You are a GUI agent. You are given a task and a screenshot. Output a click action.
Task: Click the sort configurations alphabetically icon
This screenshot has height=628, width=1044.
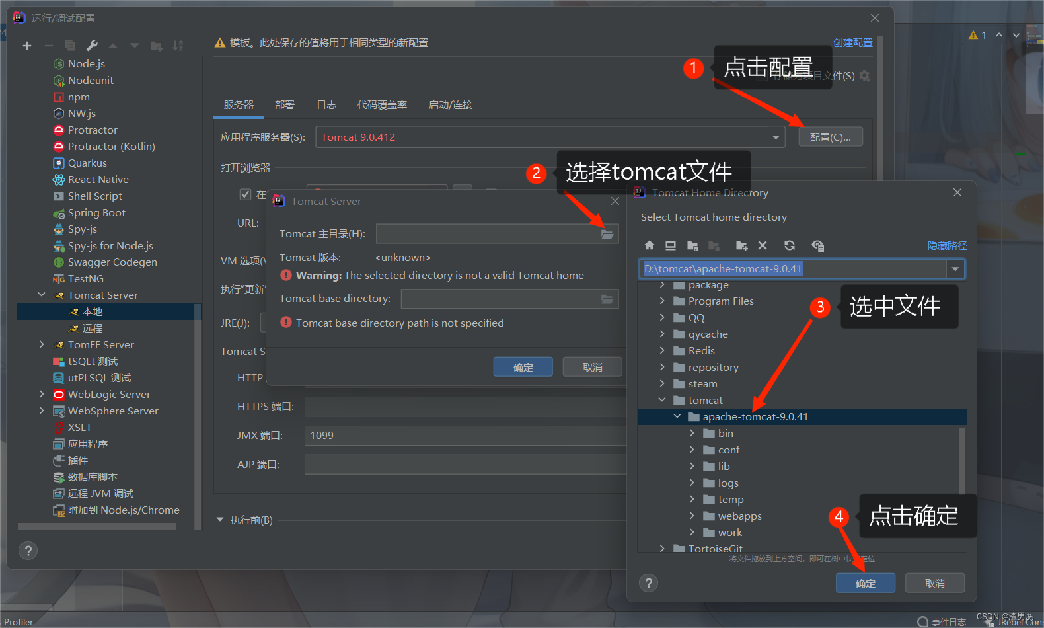178,46
